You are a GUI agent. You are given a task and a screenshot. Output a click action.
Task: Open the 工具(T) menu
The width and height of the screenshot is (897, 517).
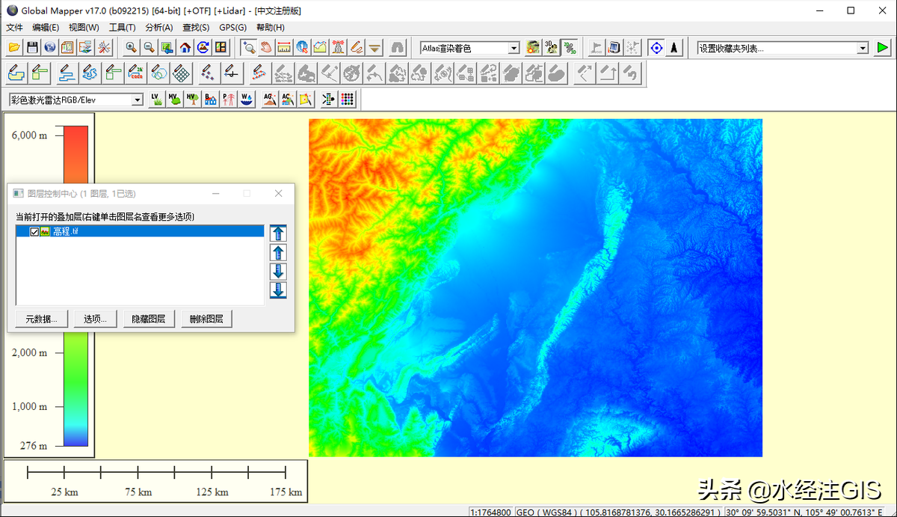coord(122,28)
